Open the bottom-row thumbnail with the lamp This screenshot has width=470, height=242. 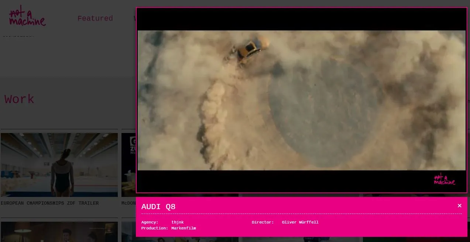(59, 232)
